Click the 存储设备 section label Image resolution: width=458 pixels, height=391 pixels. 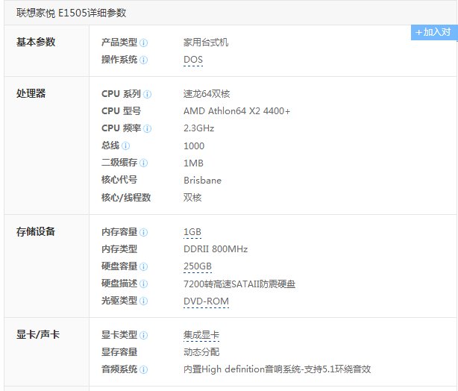coord(36,231)
